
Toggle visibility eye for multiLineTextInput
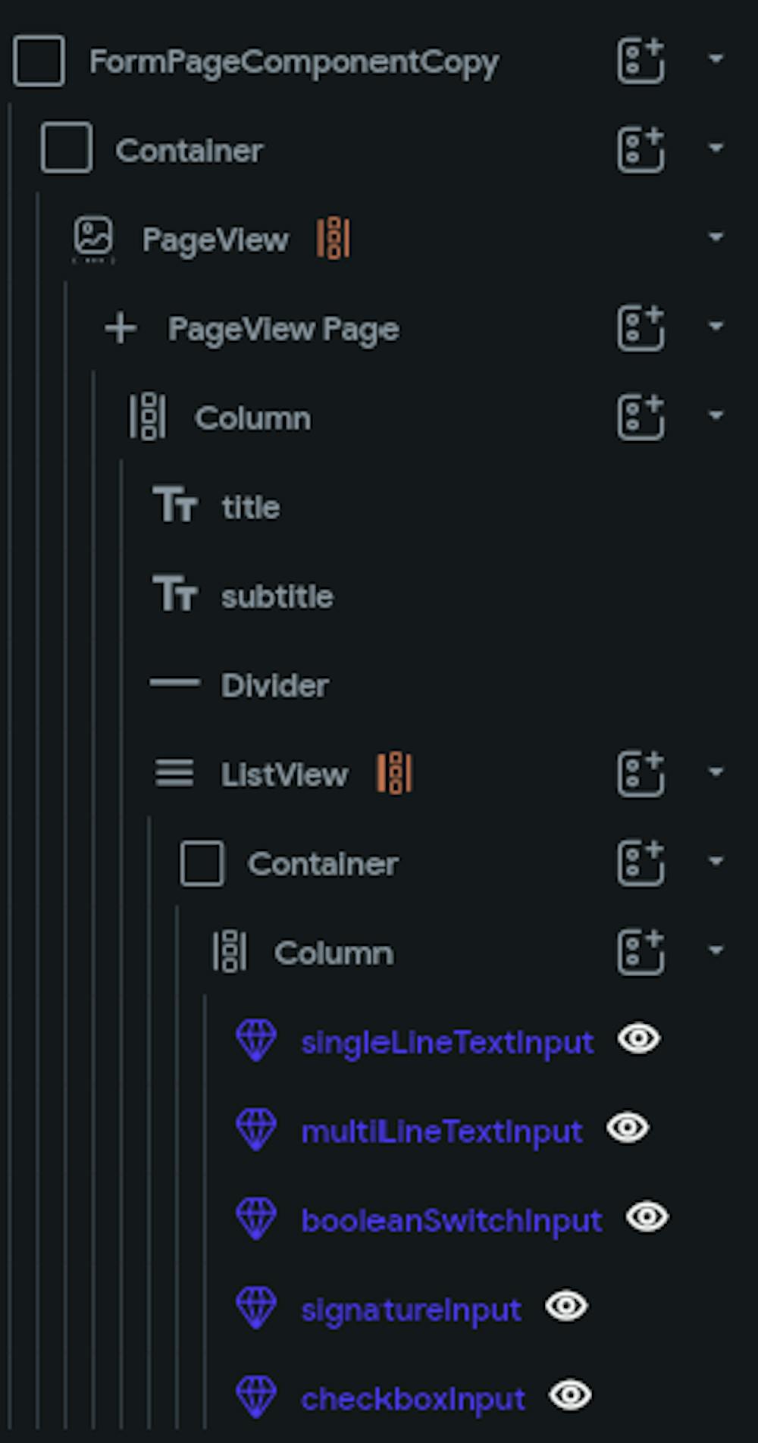point(628,1128)
